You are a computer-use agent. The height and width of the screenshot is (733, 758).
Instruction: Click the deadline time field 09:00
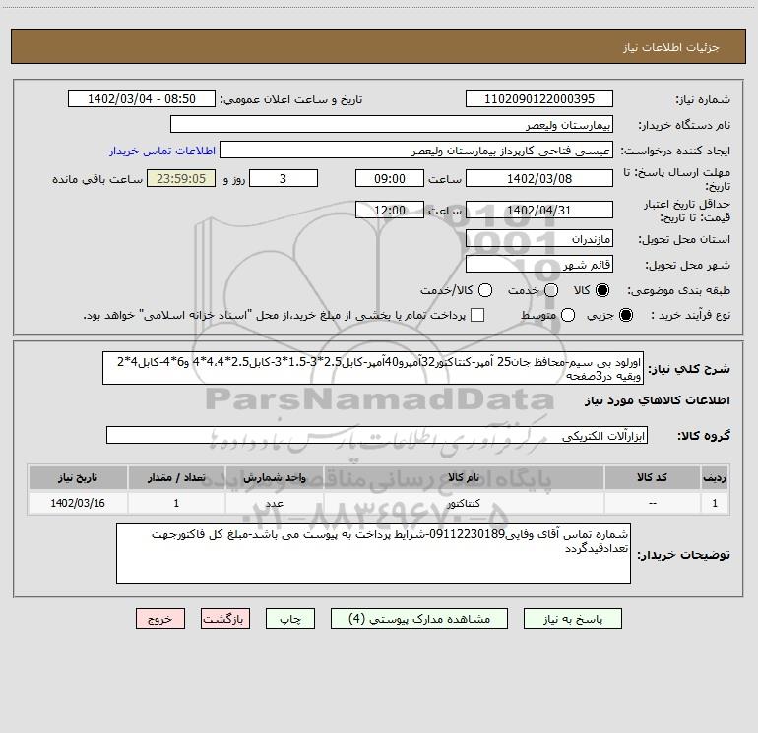click(x=390, y=178)
